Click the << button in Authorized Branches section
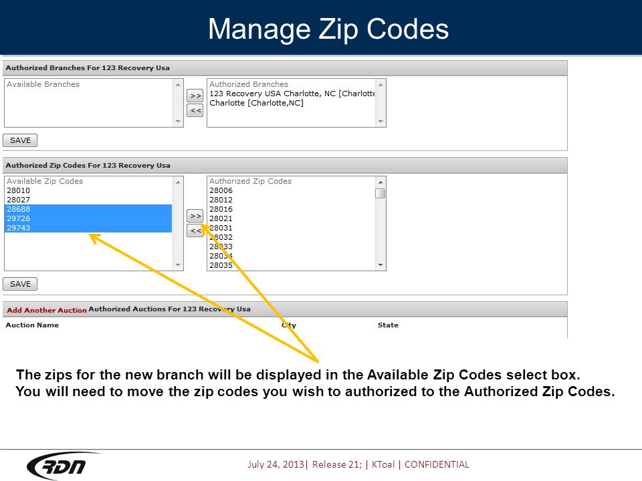 click(x=195, y=110)
